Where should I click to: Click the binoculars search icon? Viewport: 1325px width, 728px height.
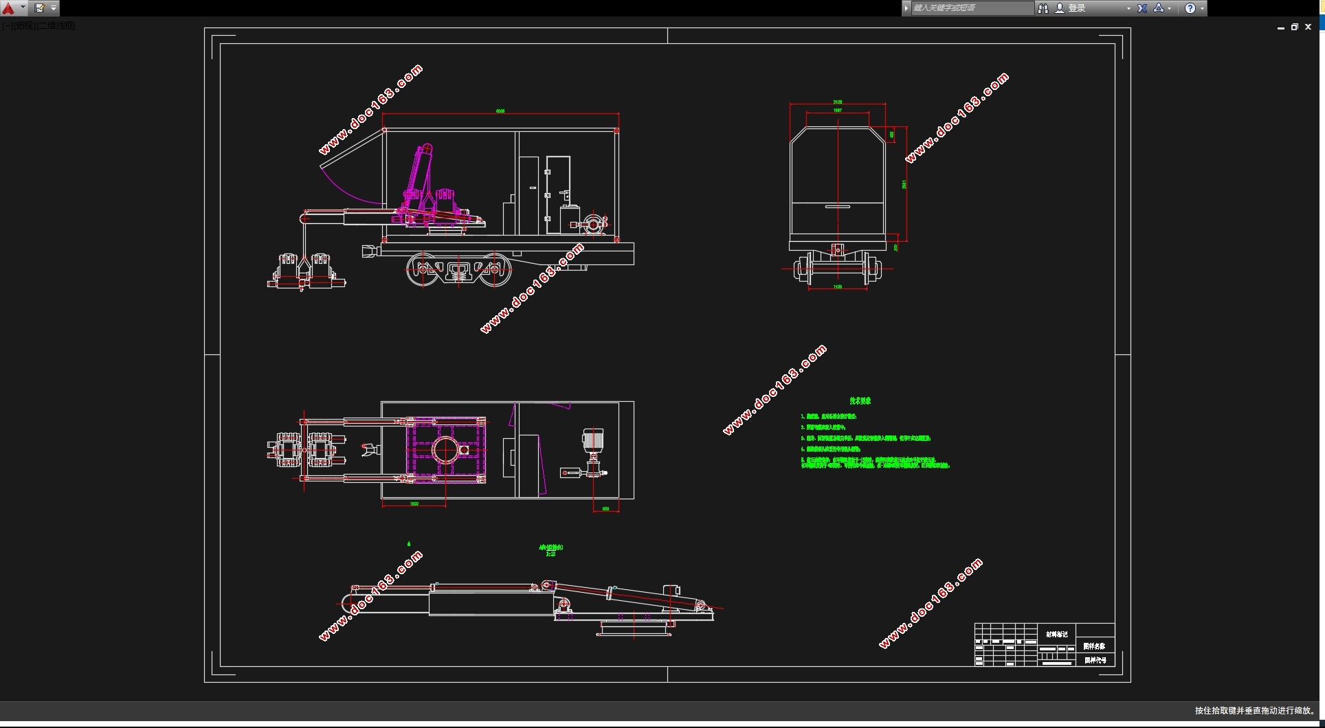click(x=1043, y=8)
